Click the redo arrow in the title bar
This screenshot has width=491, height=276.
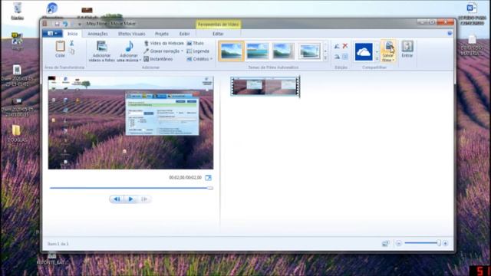pos(72,24)
